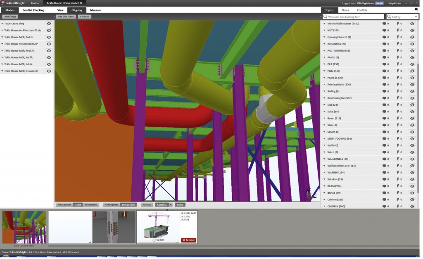Click the comment bubble icon on the NUT row
The height and width of the screenshot is (259, 423).
pyautogui.click(x=384, y=30)
